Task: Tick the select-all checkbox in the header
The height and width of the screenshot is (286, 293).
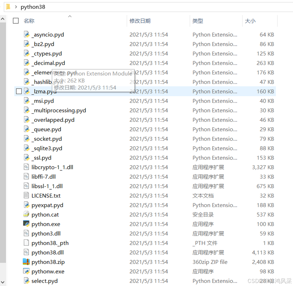Action: (x=16, y=21)
